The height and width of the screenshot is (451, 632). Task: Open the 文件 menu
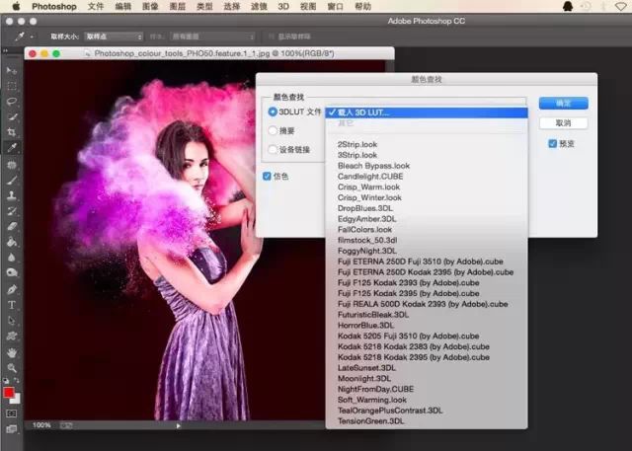coord(96,6)
